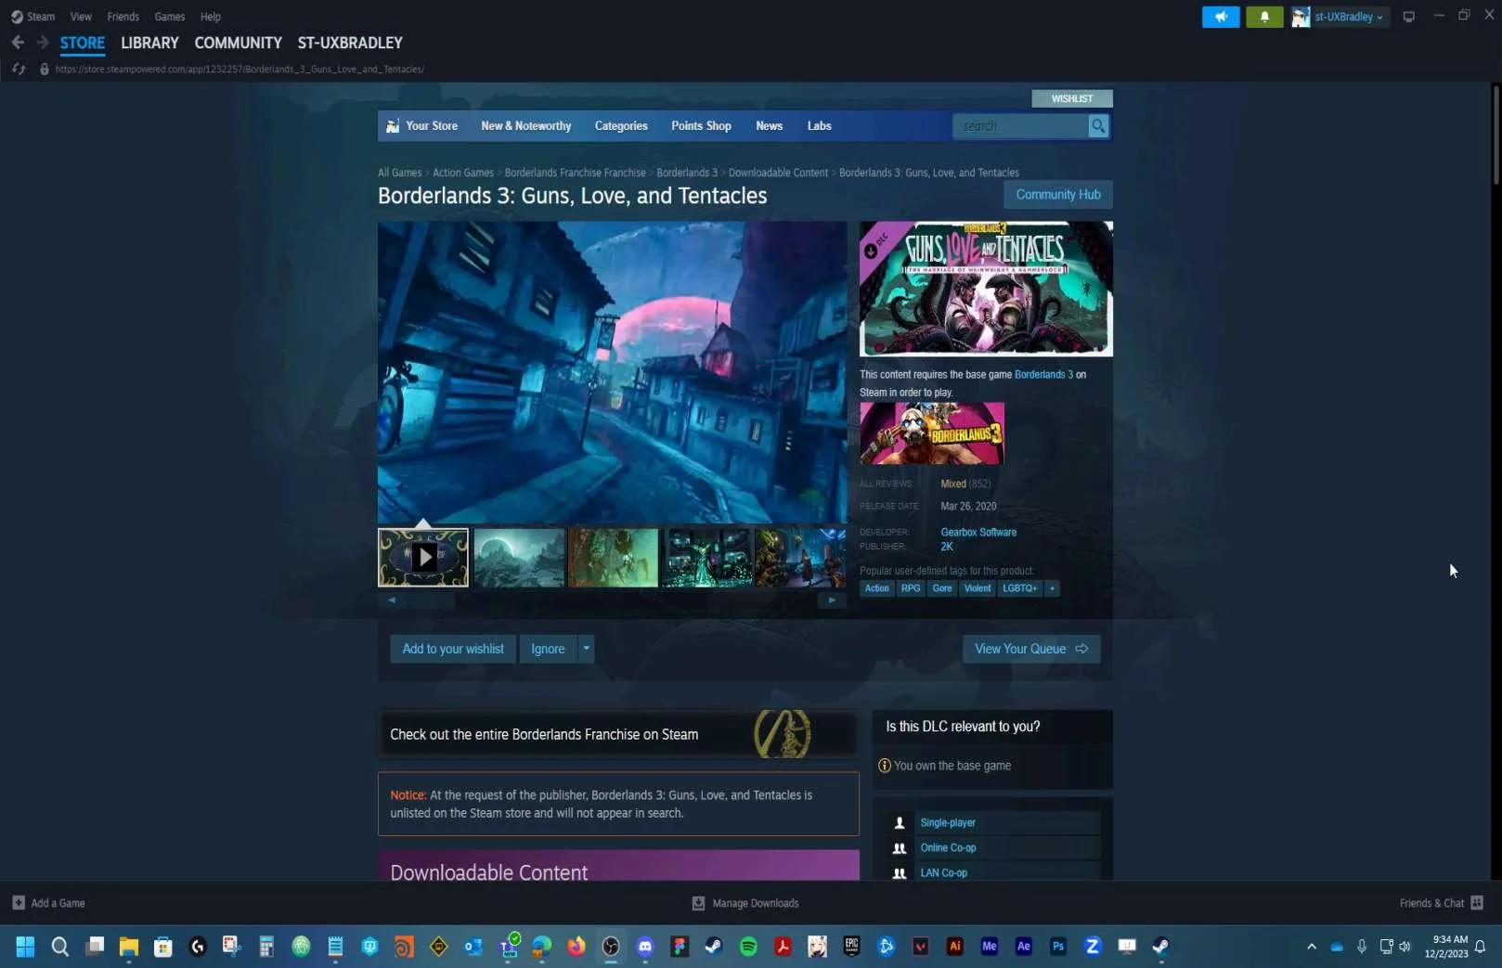The image size is (1502, 968).
Task: Click the Action tag
Action: pyautogui.click(x=876, y=588)
